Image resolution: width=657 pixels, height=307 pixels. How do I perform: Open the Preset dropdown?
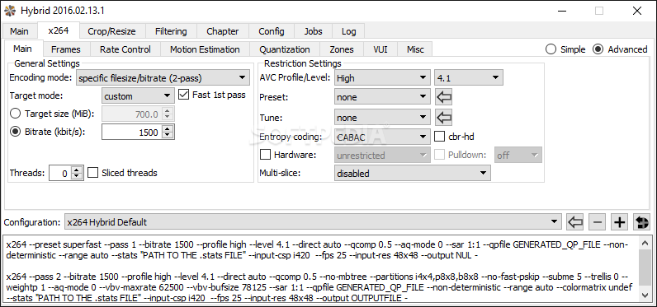coord(382,97)
